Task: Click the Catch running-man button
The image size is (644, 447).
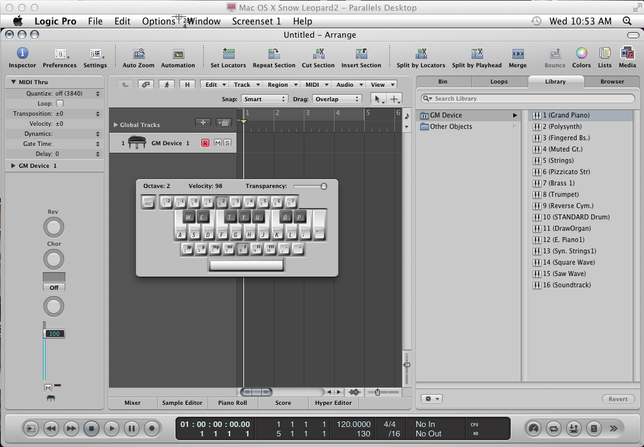Action: coord(166,84)
